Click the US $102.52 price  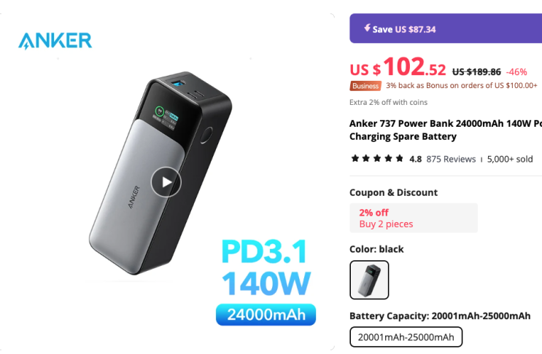coord(398,66)
